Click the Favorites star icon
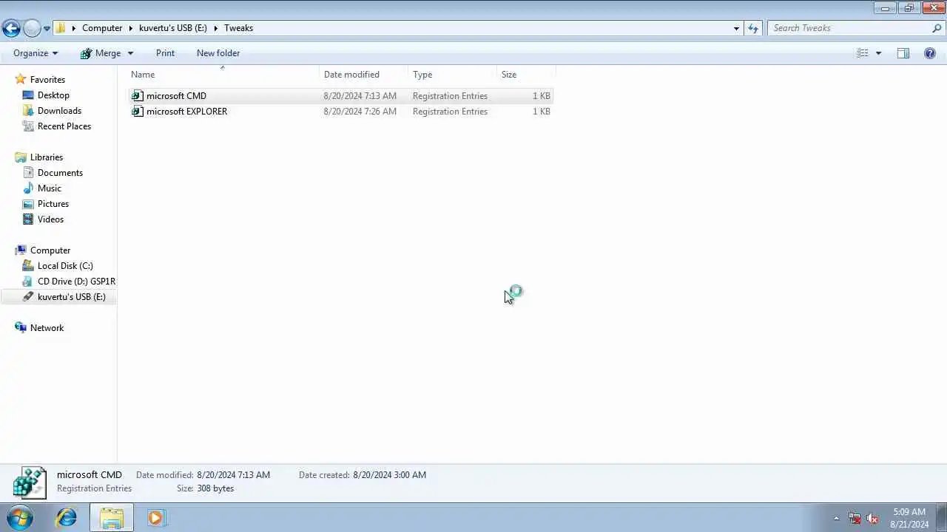Viewport: 947px width, 532px height. coord(21,79)
